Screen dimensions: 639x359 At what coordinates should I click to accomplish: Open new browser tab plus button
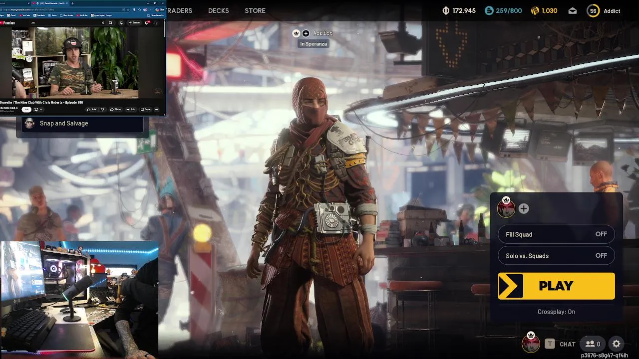pyautogui.click(x=73, y=3)
